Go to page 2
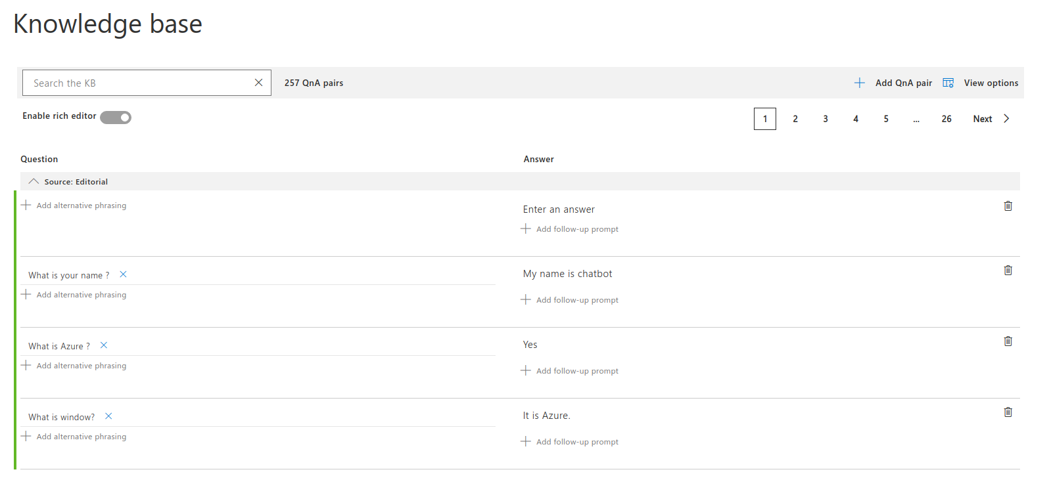Screen dimensions: 1049x478 click(795, 119)
